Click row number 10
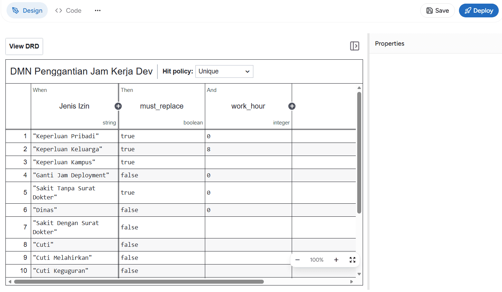502x292 pixels. click(18, 271)
